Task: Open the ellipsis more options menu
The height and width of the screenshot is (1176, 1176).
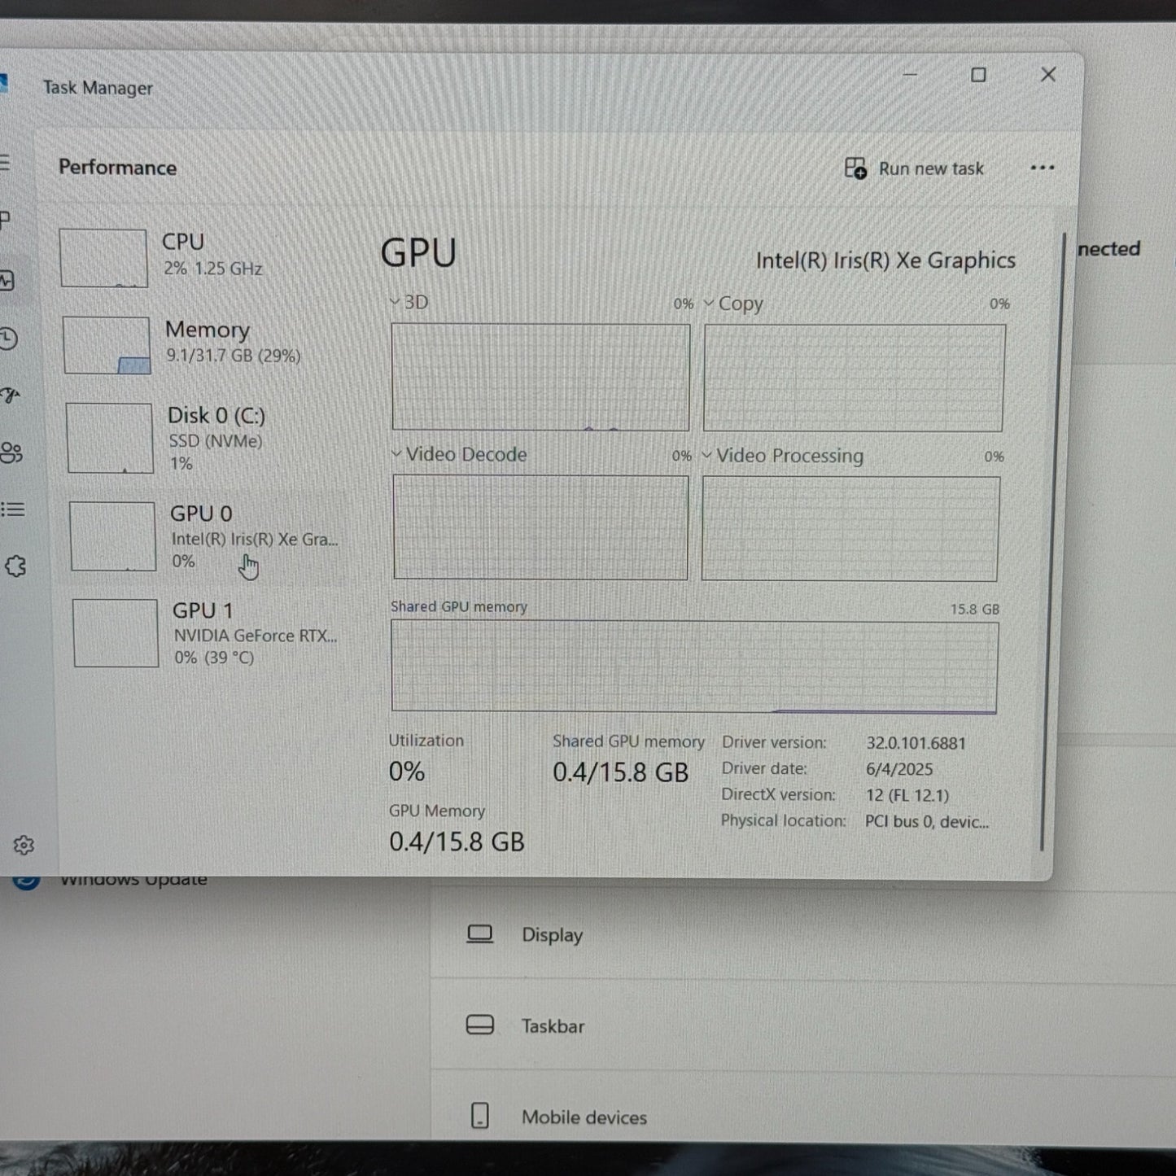Action: click(1043, 168)
